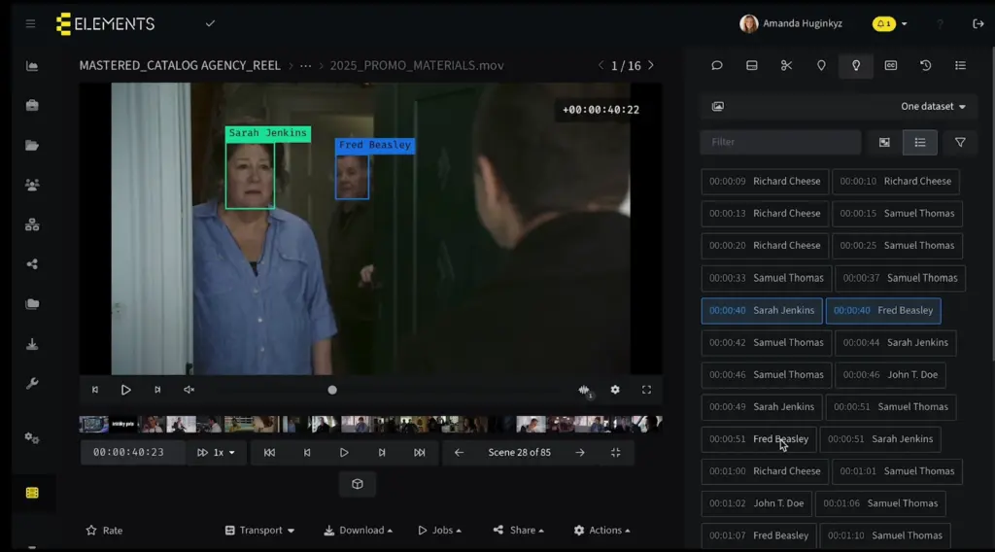Viewport: 995px width, 552px height.
Task: Open the scissors clip-cutting panel
Action: [786, 66]
